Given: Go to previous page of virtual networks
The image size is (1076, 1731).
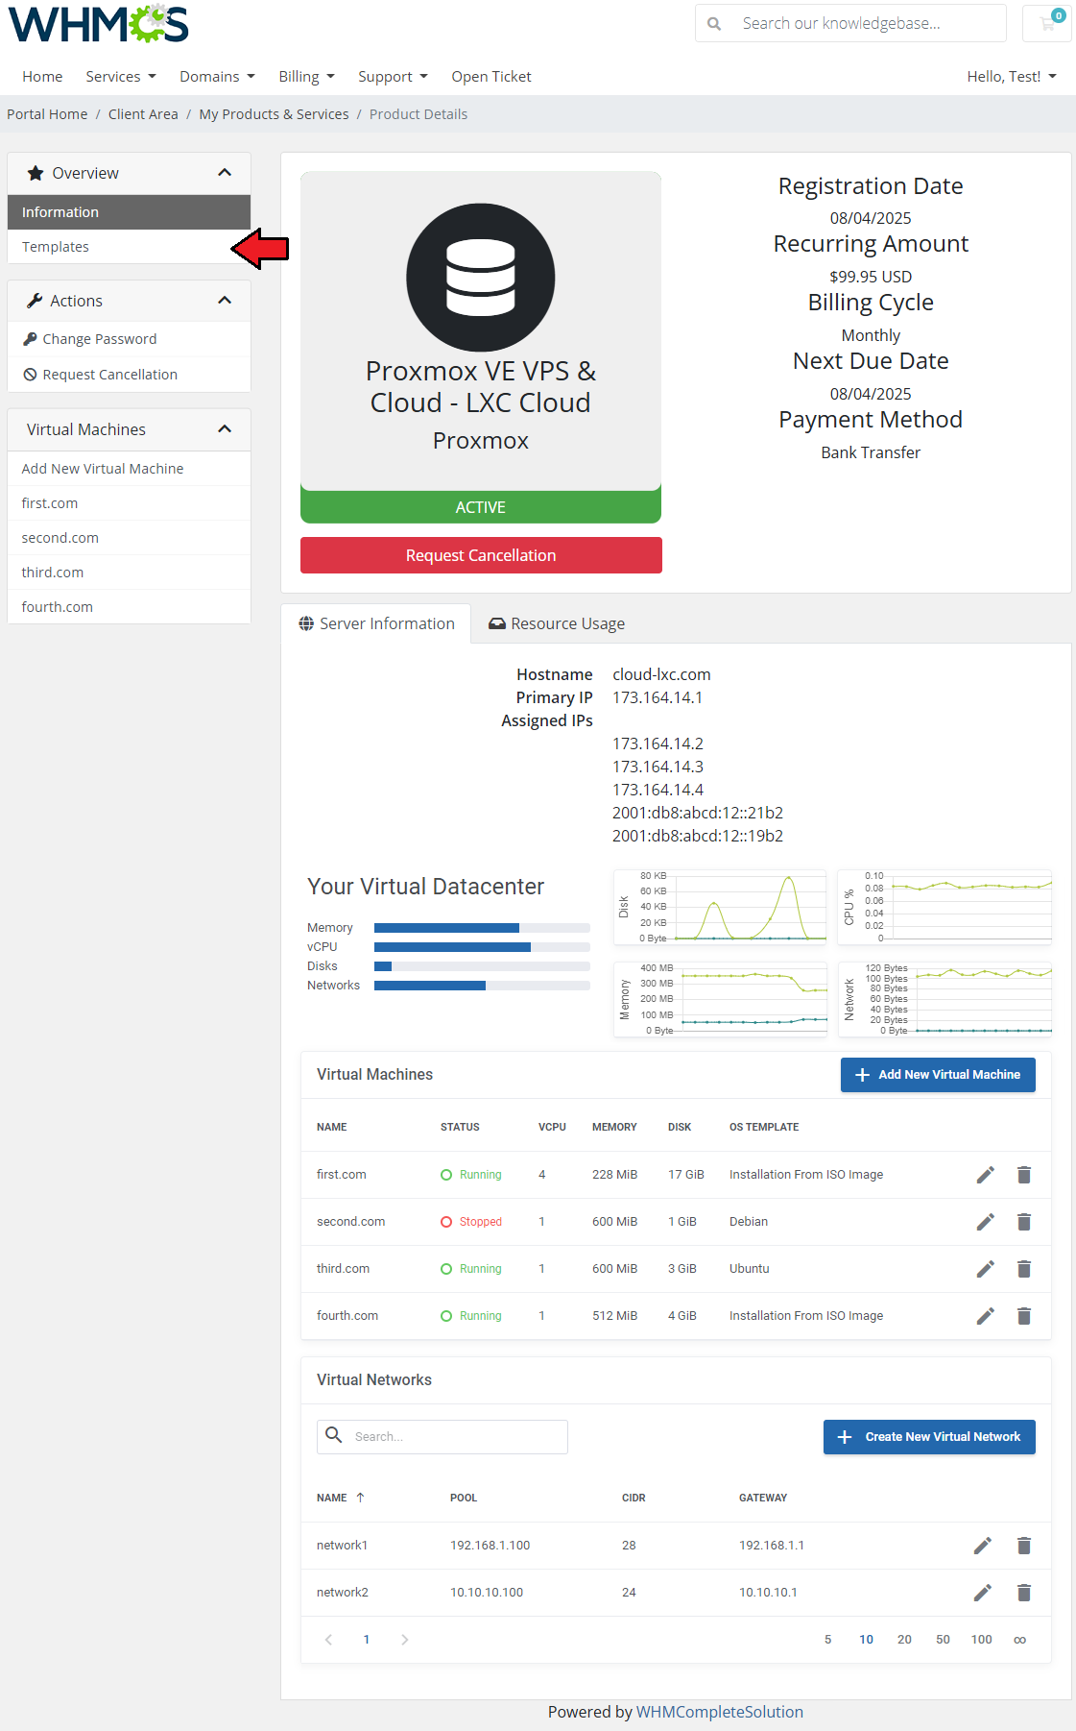Looking at the screenshot, I should click(x=328, y=1640).
